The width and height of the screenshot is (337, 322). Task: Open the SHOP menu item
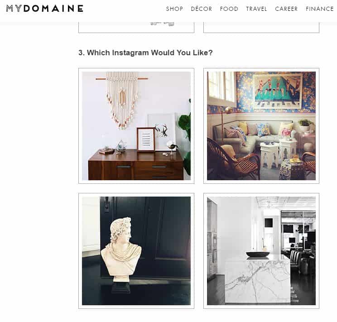click(x=174, y=9)
